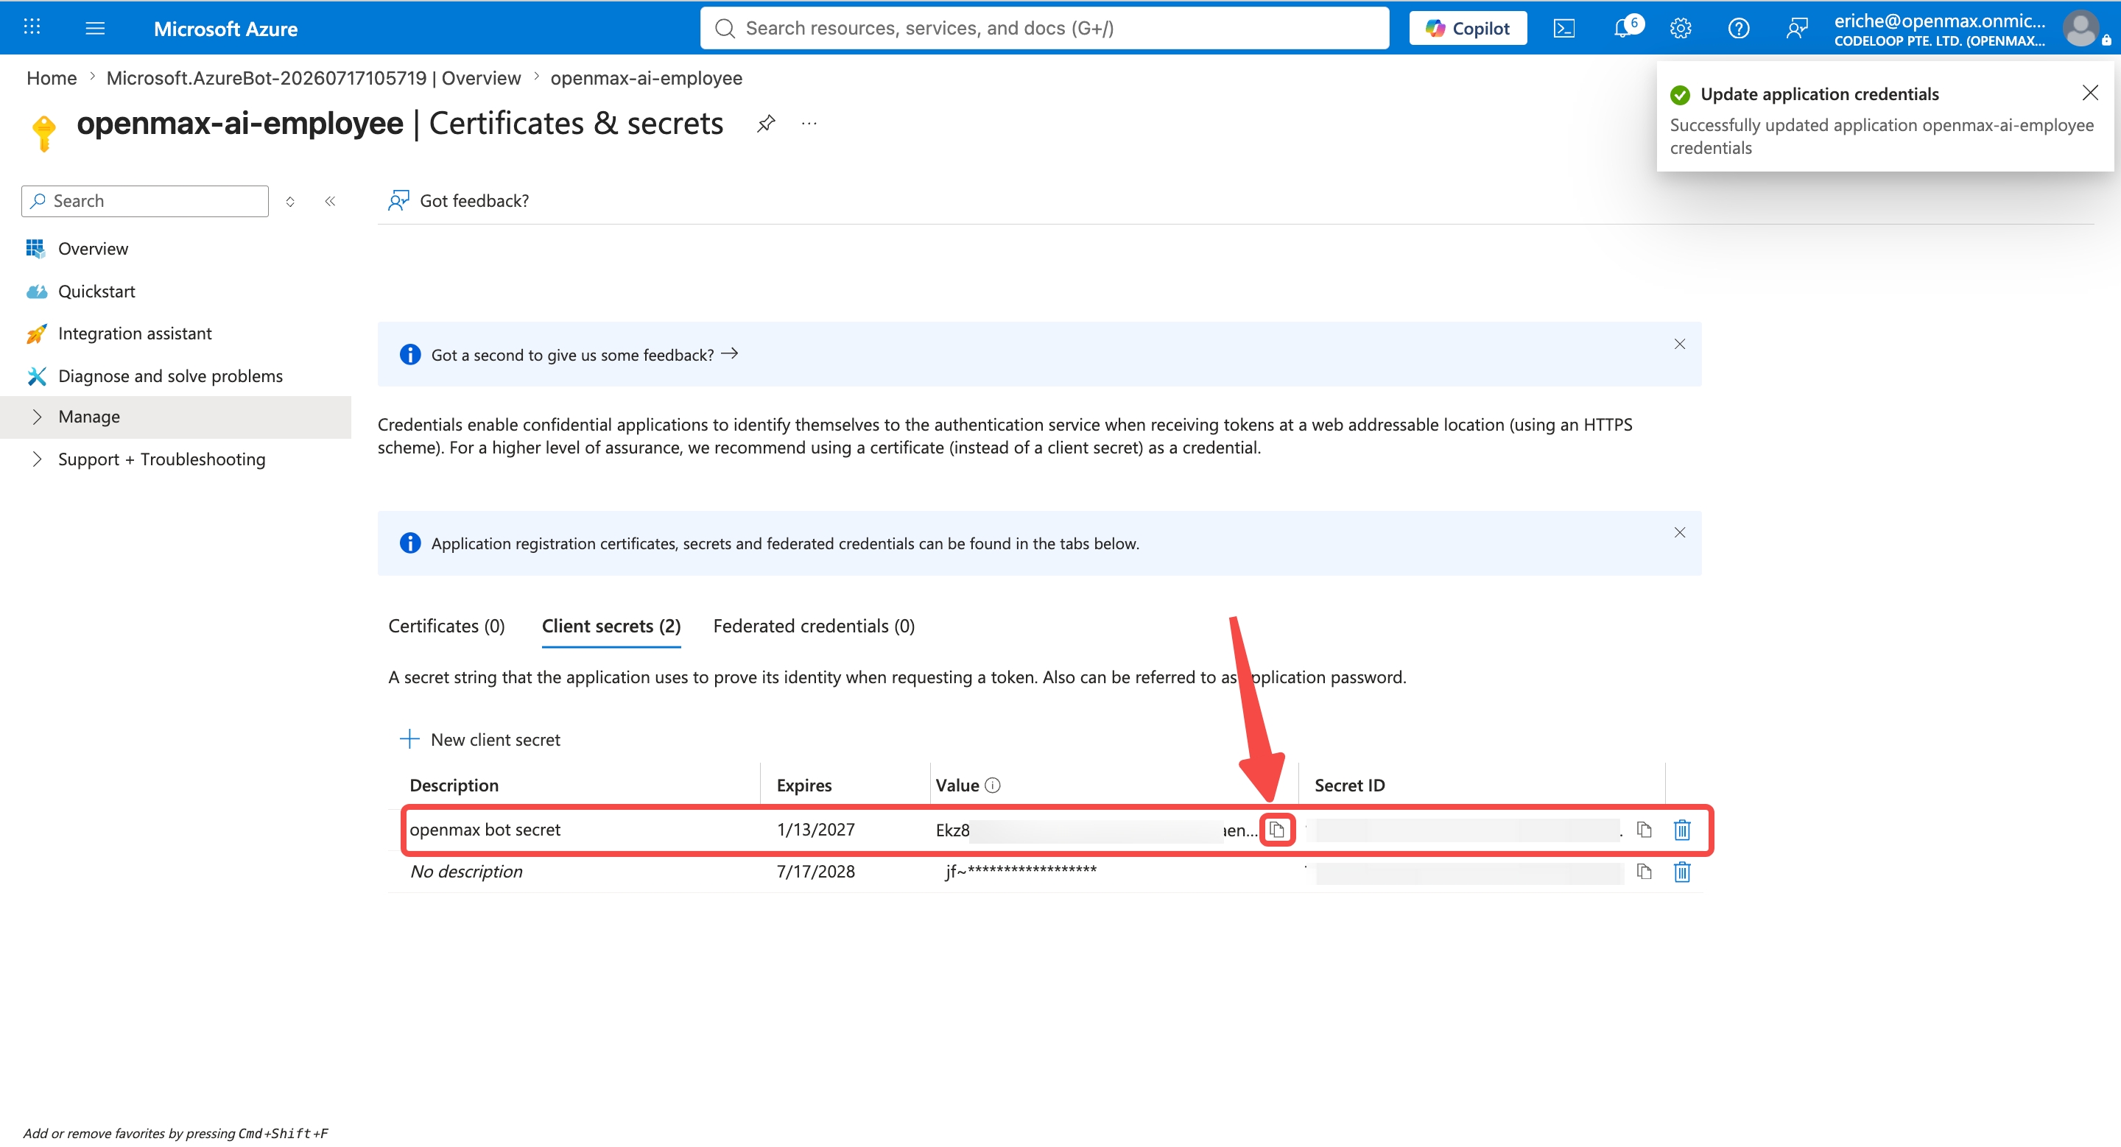Click the 'No description' cell
The width and height of the screenshot is (2121, 1147).
pyautogui.click(x=466, y=872)
